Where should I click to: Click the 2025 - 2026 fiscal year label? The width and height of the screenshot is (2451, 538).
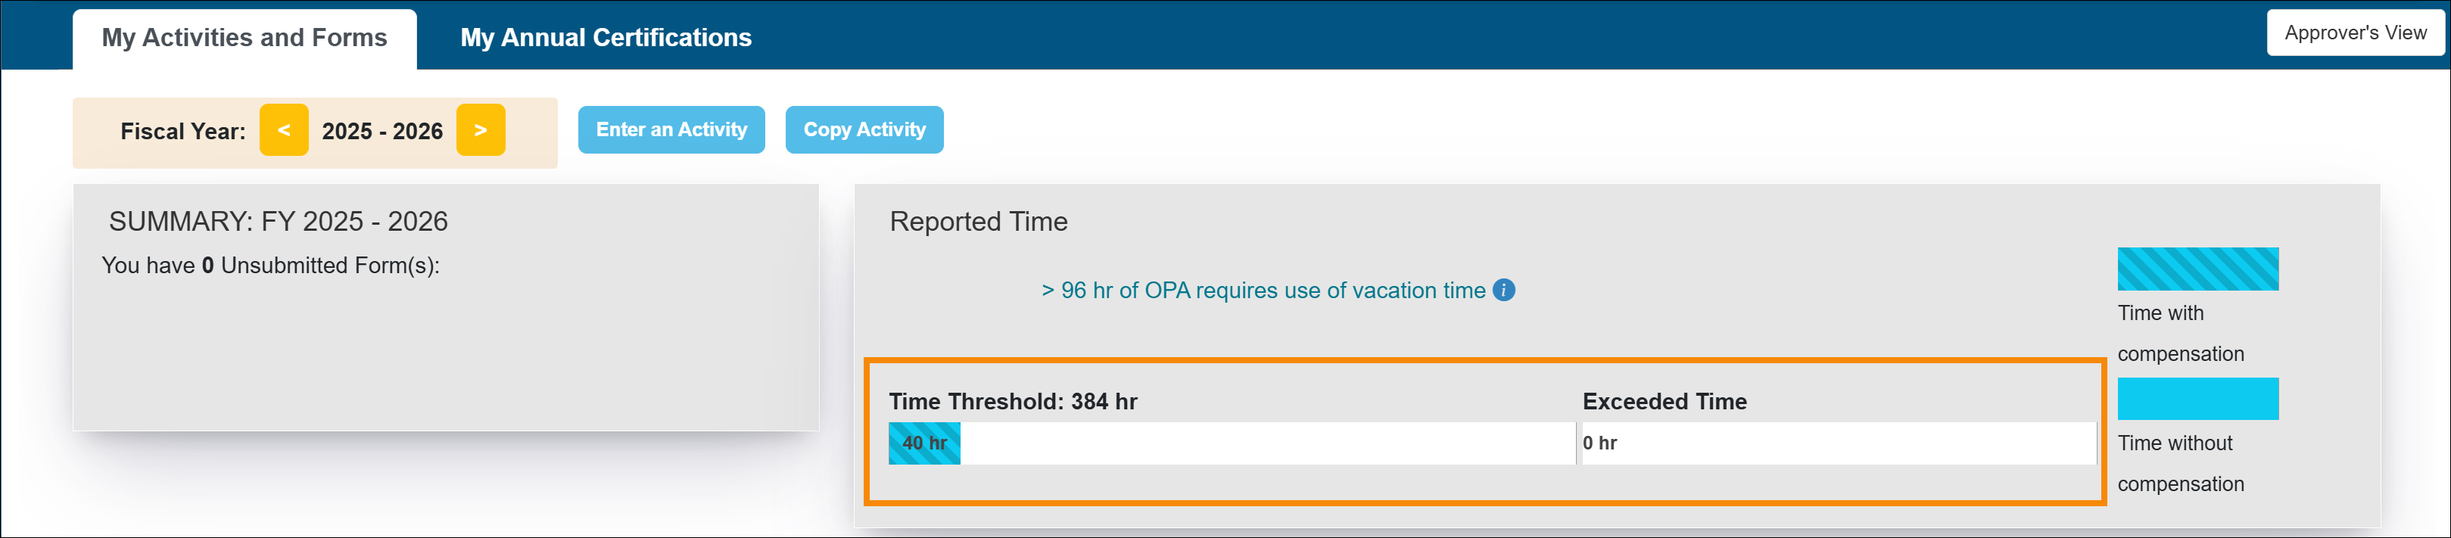(382, 131)
